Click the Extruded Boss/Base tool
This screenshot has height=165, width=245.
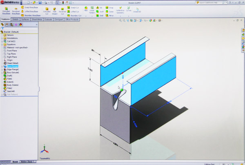[6, 11]
